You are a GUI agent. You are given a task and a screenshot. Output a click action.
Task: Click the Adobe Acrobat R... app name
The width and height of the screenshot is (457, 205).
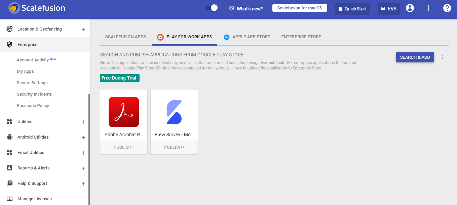point(124,135)
